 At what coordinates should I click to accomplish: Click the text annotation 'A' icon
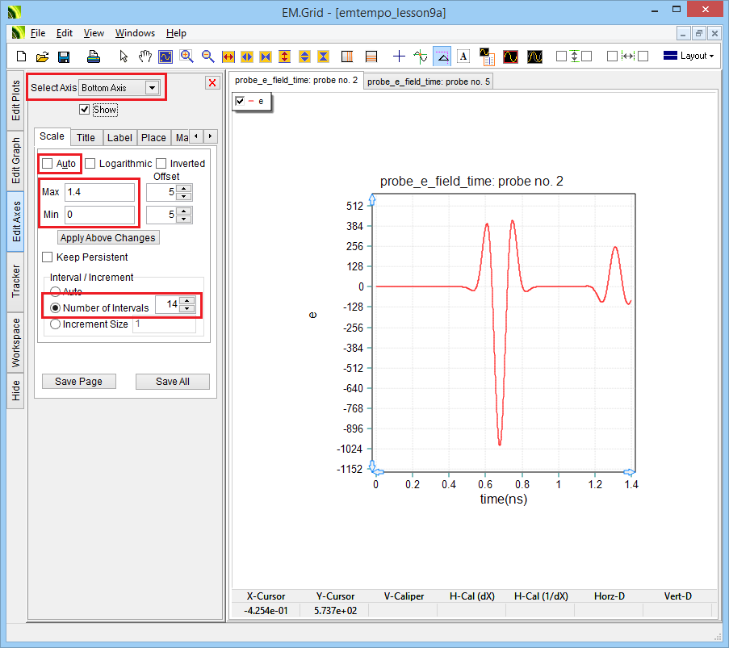click(463, 56)
